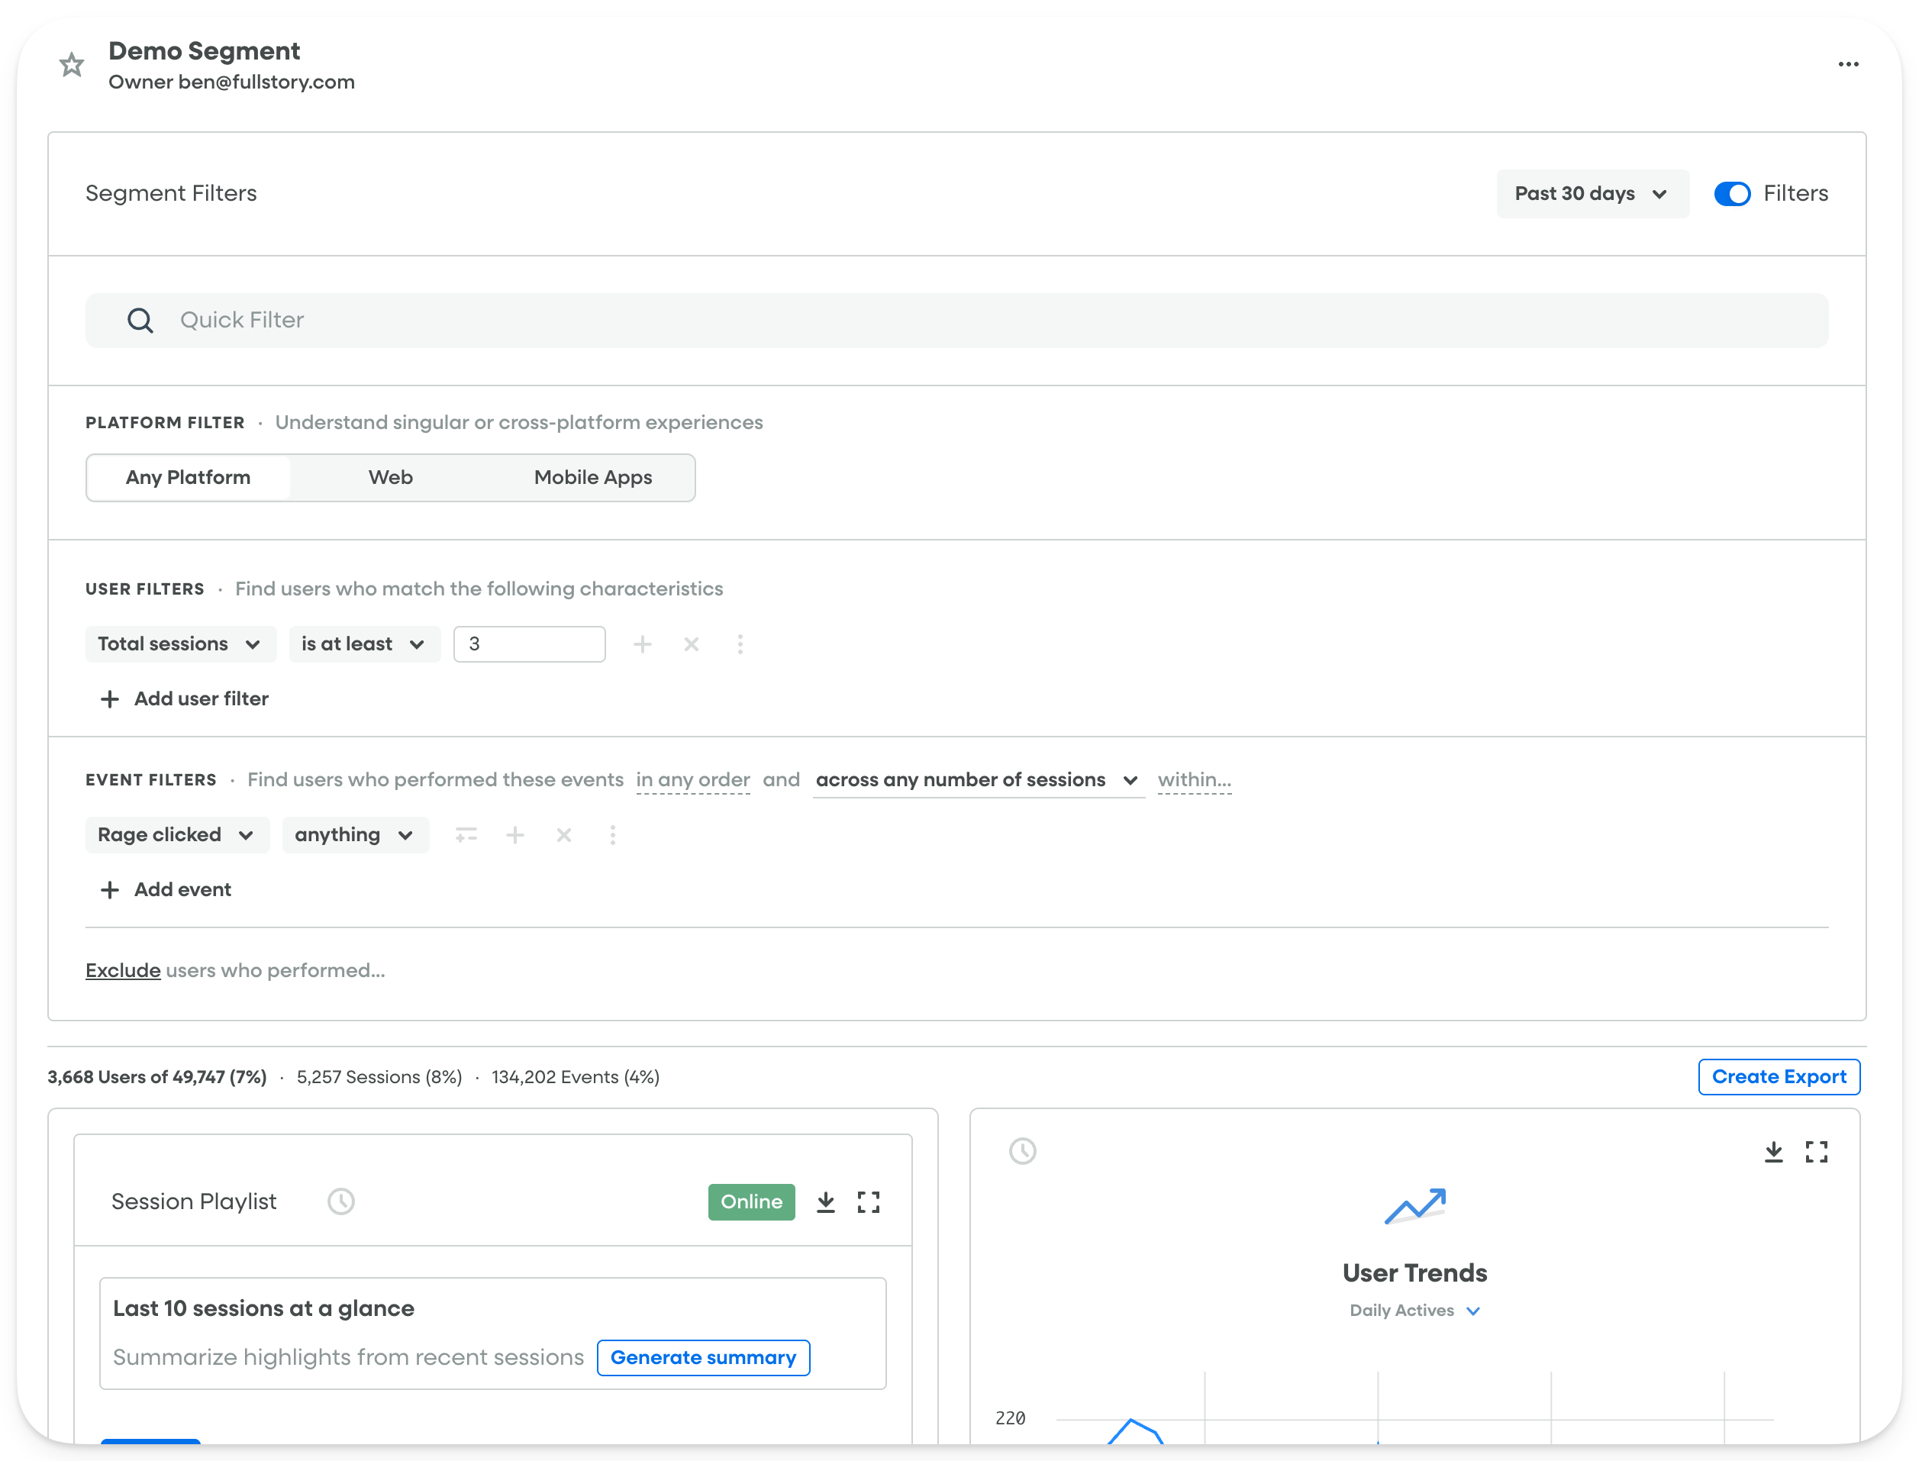Screen dimensions: 1919x1461
Task: Switch platform filter to Web
Action: click(x=390, y=477)
